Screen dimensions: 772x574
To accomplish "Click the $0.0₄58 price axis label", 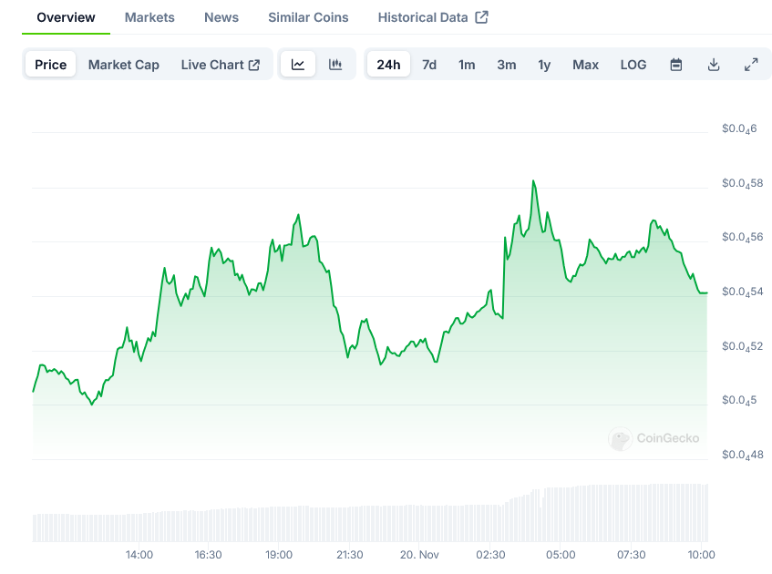I will tap(743, 184).
